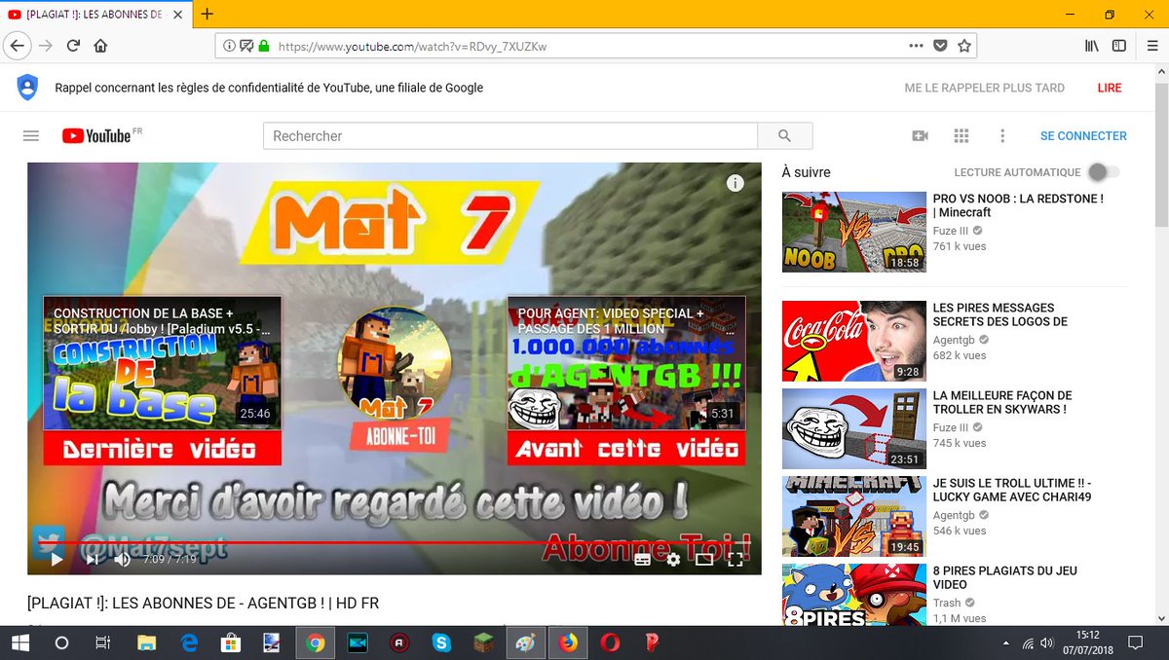Click the video title PLAGIAT LES ABONNES DE AGENTGB
Screen dimensions: 1169x660
(203, 604)
